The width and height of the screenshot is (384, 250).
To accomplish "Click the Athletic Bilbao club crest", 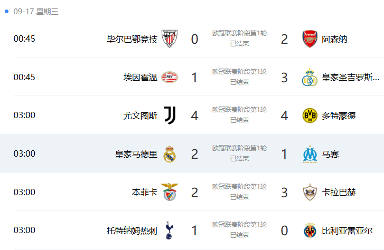I will click(170, 39).
